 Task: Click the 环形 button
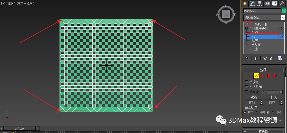252,103
